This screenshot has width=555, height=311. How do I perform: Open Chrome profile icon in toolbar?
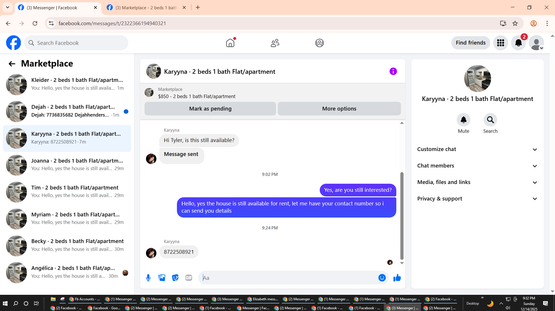(534, 23)
